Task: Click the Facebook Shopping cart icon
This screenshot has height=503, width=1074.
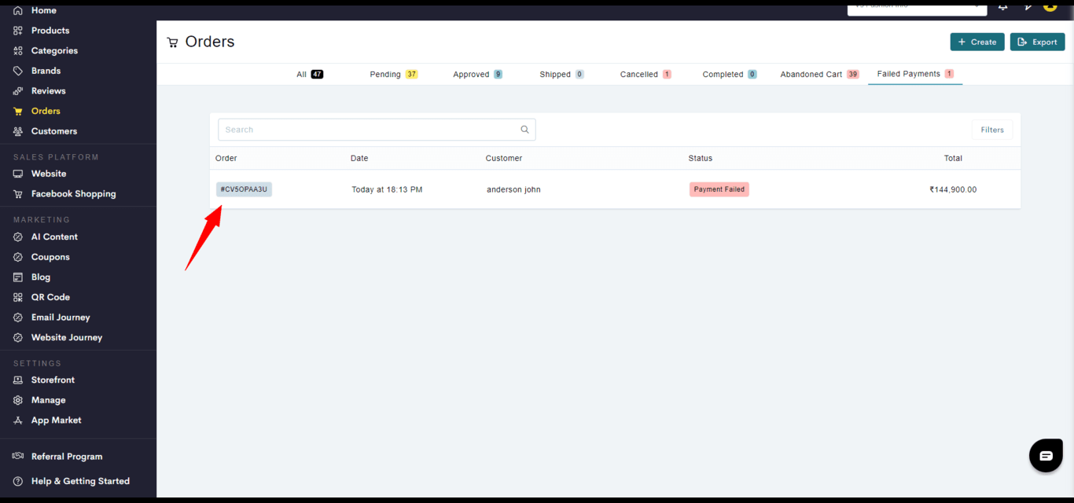Action: pyautogui.click(x=18, y=194)
